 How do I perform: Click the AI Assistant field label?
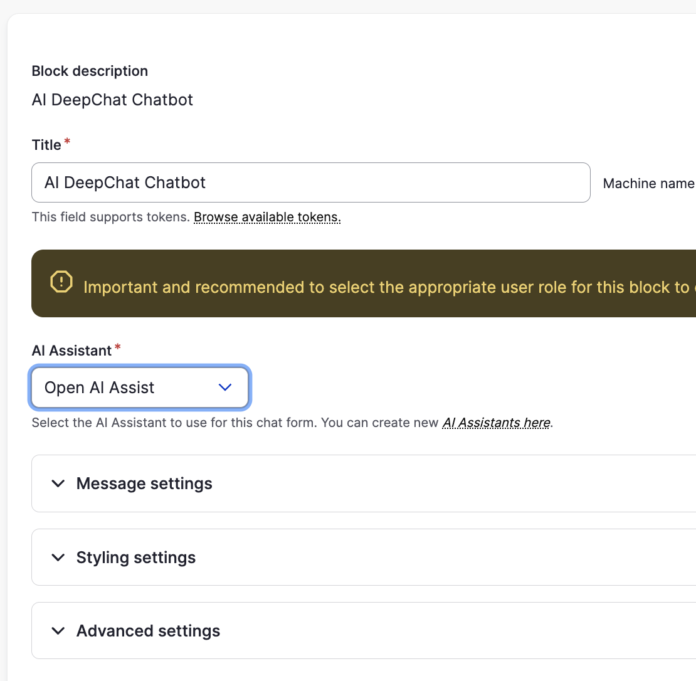click(71, 351)
